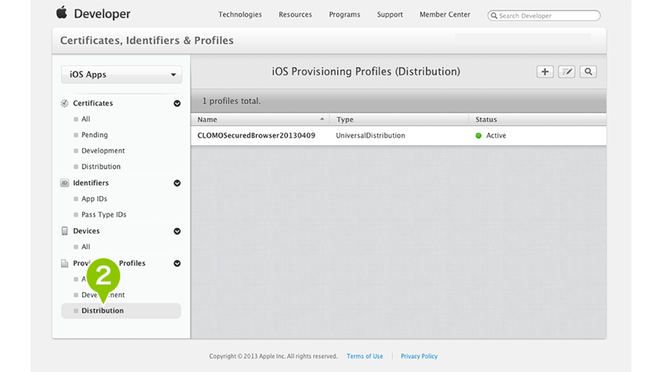Select the CLOMOSecuredBrowser20130409 profile row
The height and width of the screenshot is (372, 662).
[x=398, y=135]
